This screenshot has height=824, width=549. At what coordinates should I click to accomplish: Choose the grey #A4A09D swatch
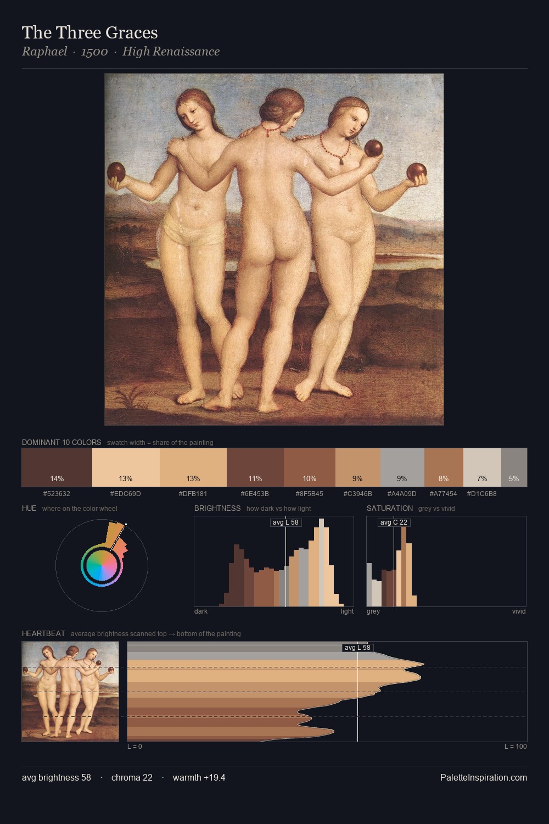point(402,467)
